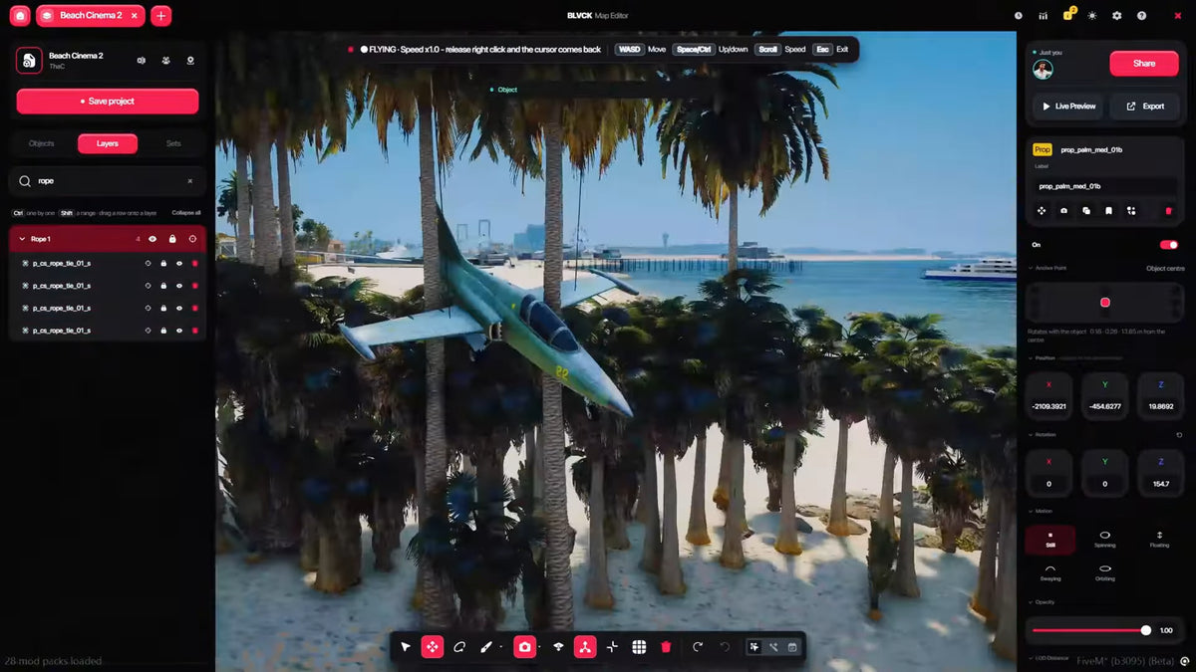Collapse the Rope 1 layer chevron
Image resolution: width=1196 pixels, height=672 pixels.
click(x=22, y=239)
